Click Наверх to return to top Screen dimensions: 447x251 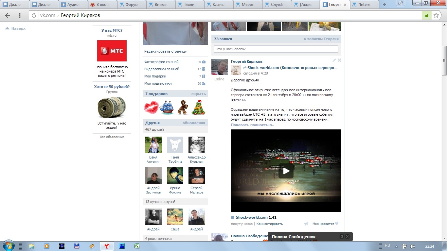point(16,28)
